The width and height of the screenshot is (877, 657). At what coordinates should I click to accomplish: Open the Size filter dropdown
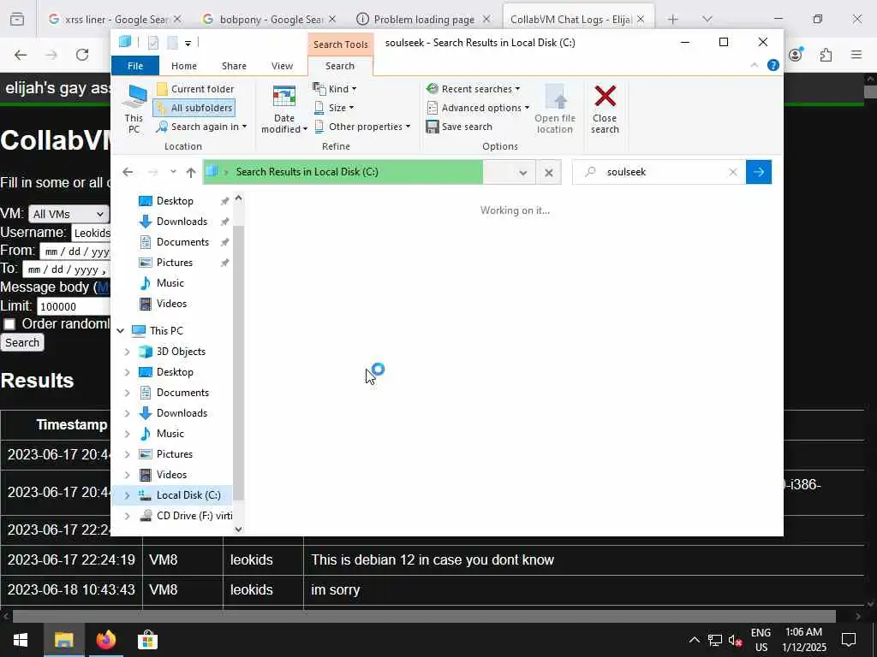(333, 108)
